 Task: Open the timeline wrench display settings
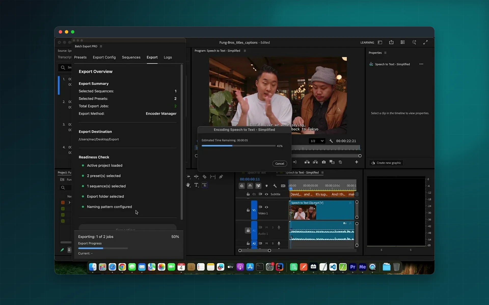coord(275,186)
